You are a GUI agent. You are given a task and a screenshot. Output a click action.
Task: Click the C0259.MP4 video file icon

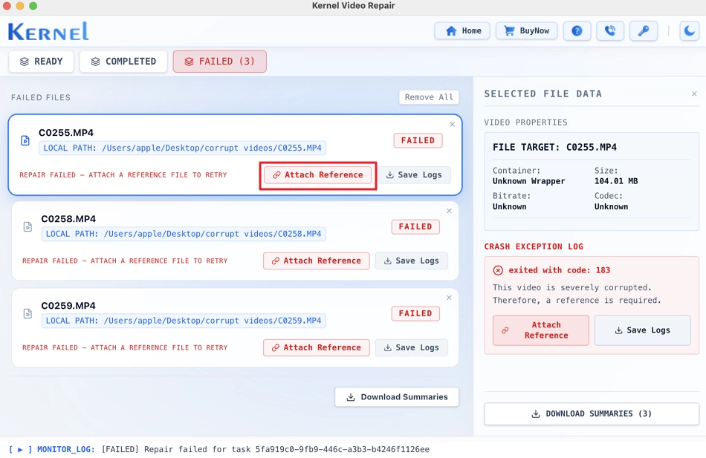(x=27, y=313)
